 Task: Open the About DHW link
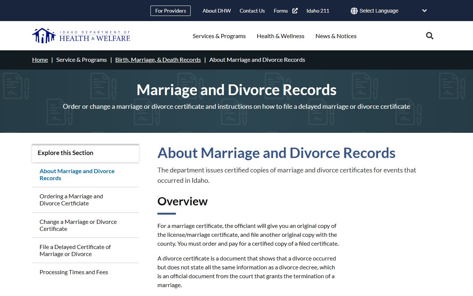[x=217, y=11]
